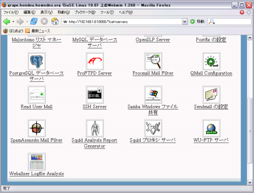Click the SpamAssassin Mail Filter target icon
Image resolution: width=254 pixels, height=193 pixels.
36,128
